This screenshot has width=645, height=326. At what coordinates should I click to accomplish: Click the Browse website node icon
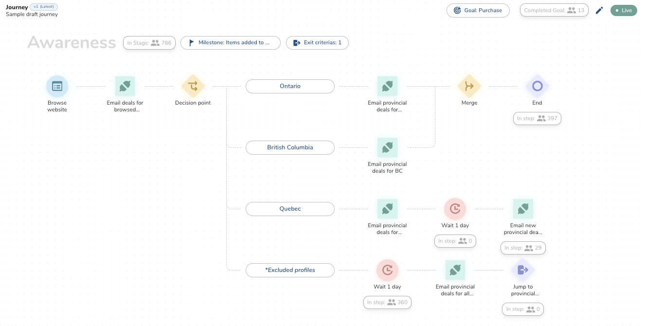(57, 86)
